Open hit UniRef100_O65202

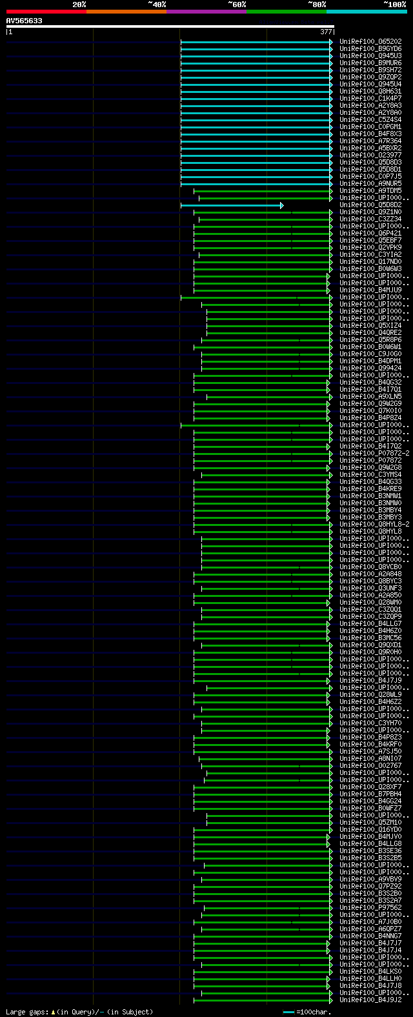coord(370,42)
